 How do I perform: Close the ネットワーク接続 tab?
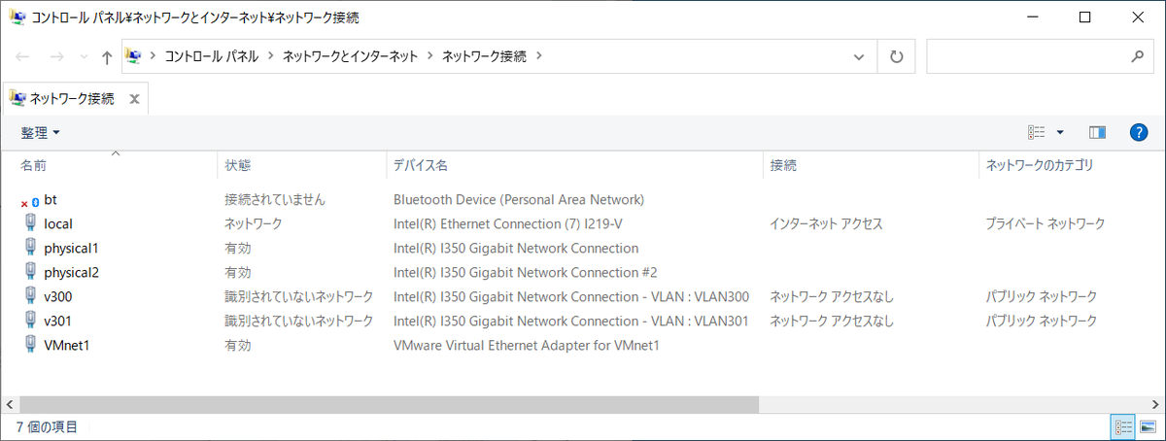point(135,99)
